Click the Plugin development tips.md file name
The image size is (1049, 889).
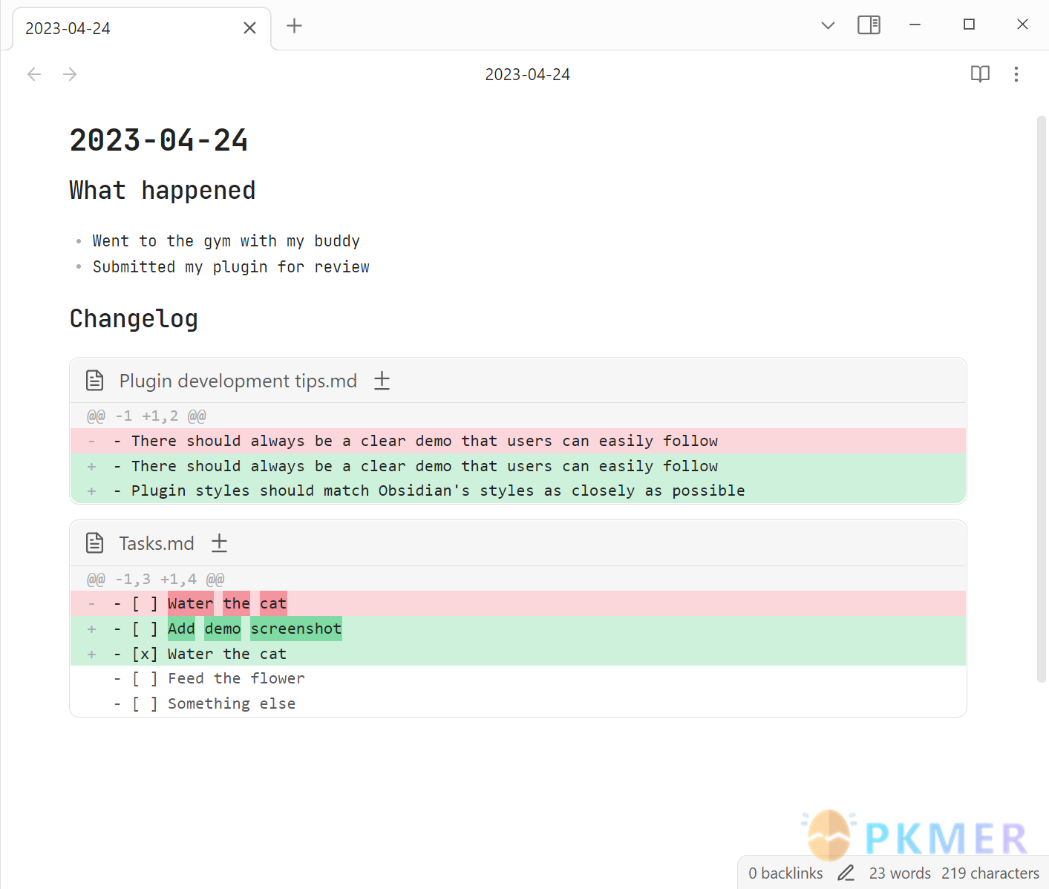pos(238,381)
